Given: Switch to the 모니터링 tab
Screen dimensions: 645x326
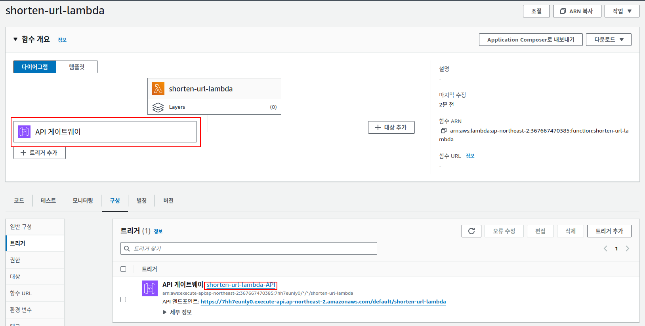Looking at the screenshot, I should pyautogui.click(x=83, y=201).
